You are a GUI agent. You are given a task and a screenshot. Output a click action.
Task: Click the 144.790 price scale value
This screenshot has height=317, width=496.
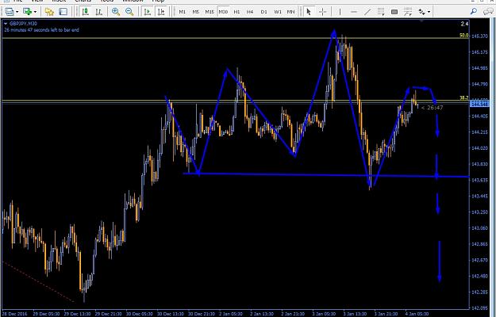[x=480, y=84]
